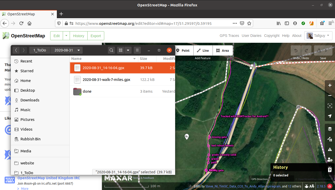Image resolution: width=335 pixels, height=190 pixels.
Task: Open the 2020-08-31 folder path dropdown
Action: tap(67, 50)
